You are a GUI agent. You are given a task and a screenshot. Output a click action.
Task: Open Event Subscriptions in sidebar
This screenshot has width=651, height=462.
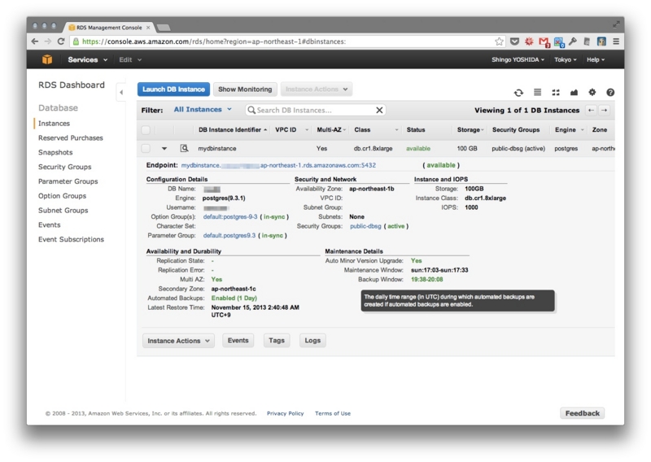pyautogui.click(x=71, y=239)
